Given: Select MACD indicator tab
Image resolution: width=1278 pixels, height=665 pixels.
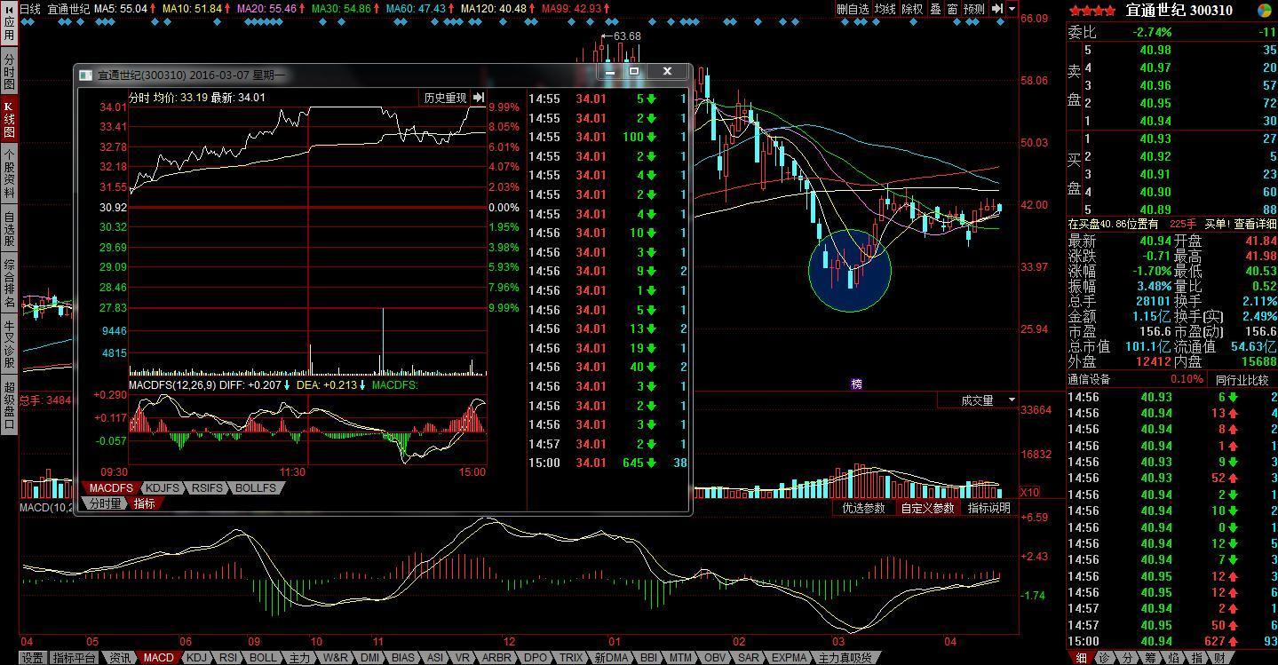Looking at the screenshot, I should pyautogui.click(x=158, y=658).
